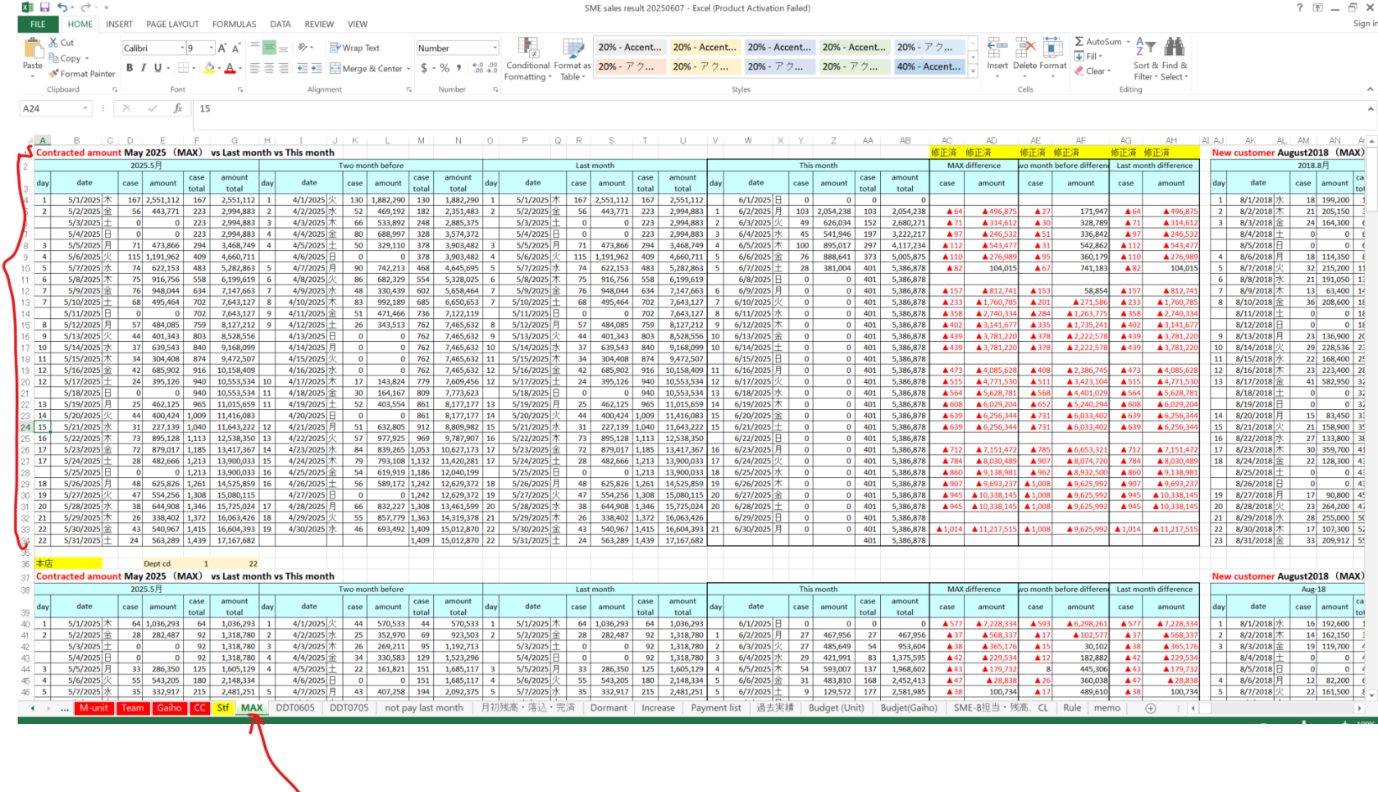Open the font size dropdown
Viewport: 1378px width, 792px height.
point(211,48)
